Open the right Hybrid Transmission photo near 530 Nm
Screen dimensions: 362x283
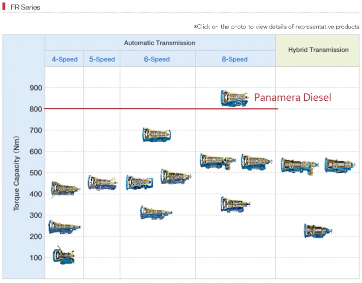(x=340, y=165)
